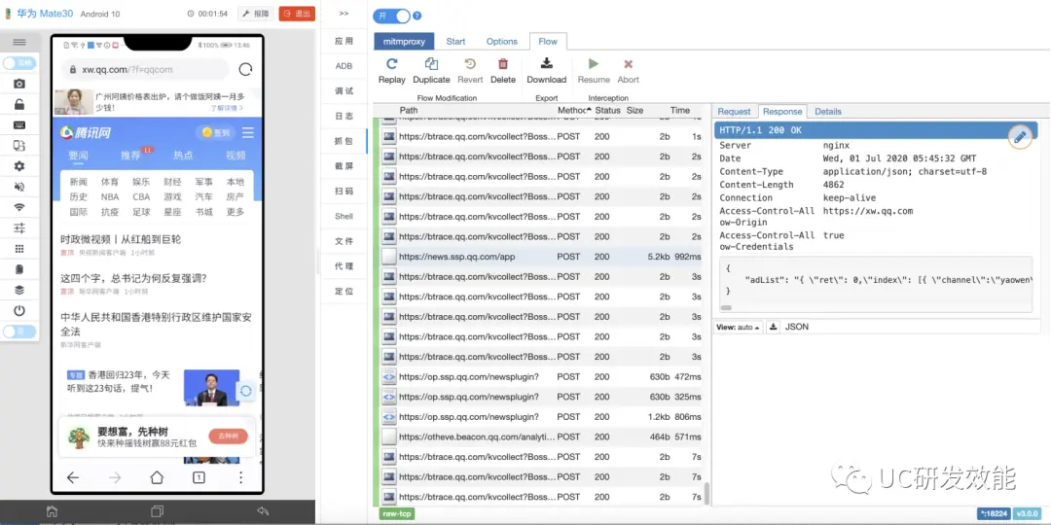This screenshot has height=525, width=1051.
Task: Click download icon beside JSON view
Action: click(773, 328)
